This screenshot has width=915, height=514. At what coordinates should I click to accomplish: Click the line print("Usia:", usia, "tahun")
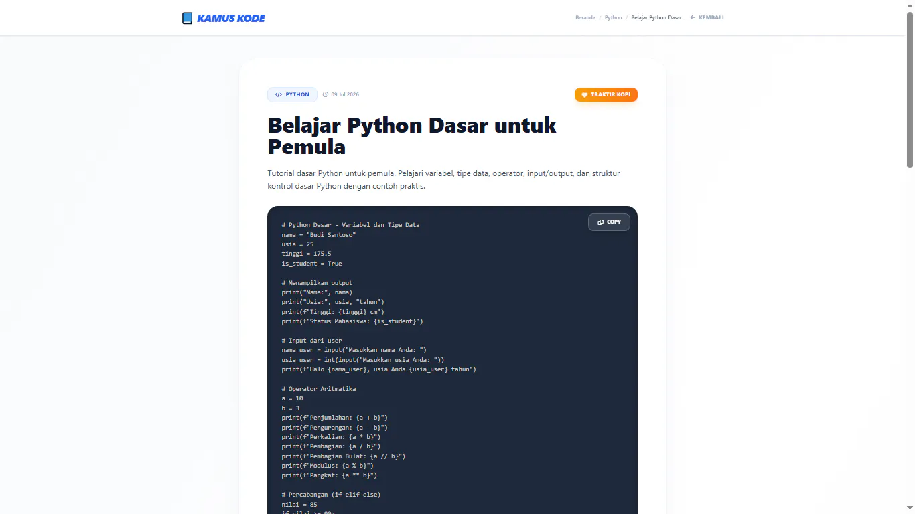[x=333, y=302]
